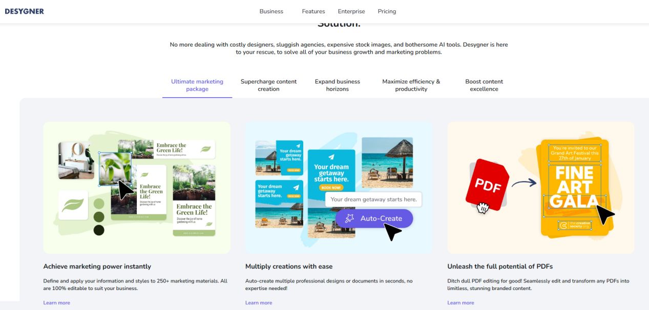
Task: Click the white leaf logo tile
Action: point(73,205)
